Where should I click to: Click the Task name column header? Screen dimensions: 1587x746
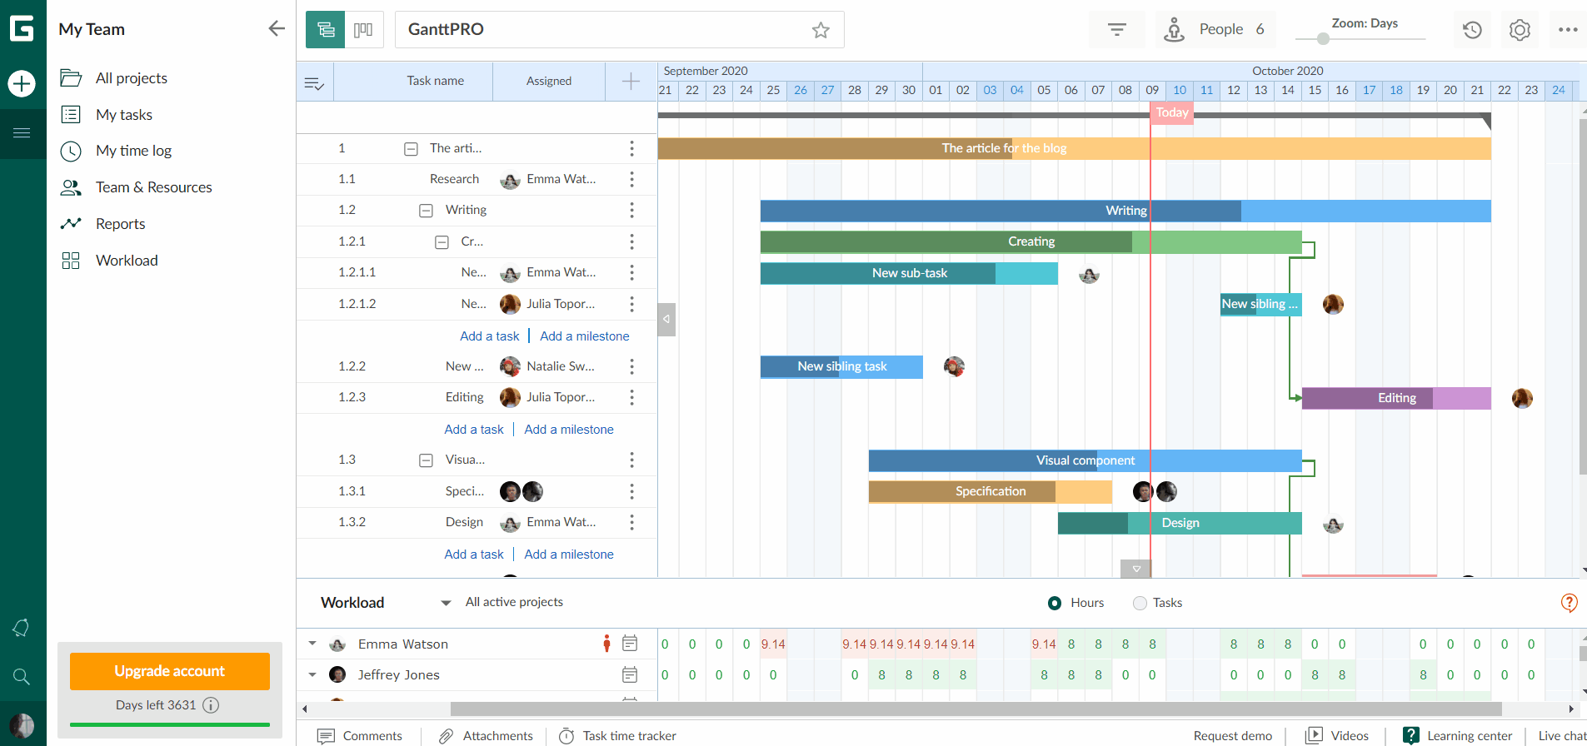(x=436, y=81)
